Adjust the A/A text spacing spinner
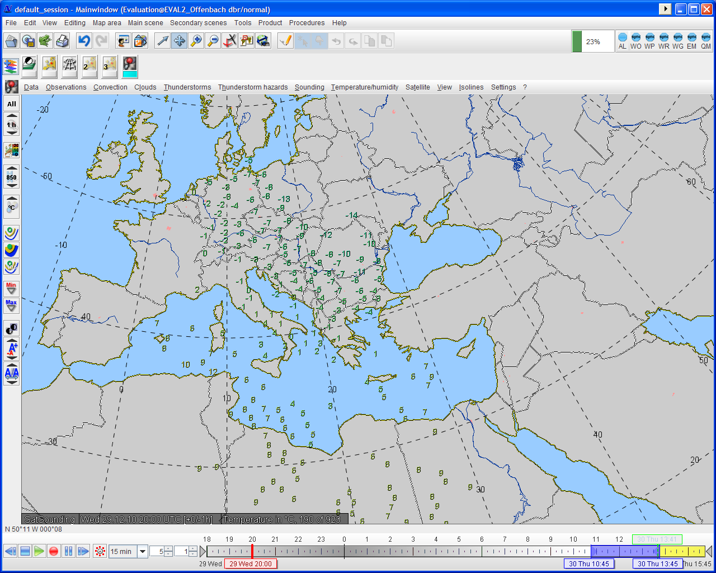The width and height of the screenshot is (716, 573). pos(12,374)
